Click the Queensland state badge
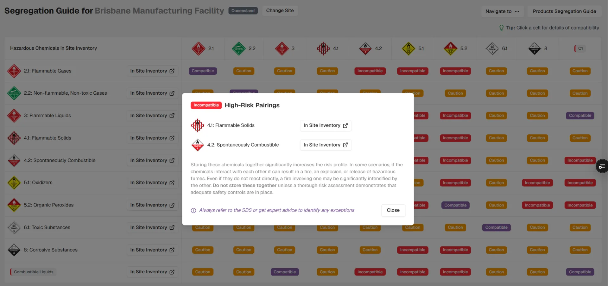Viewport: 608px width, 286px height. pos(243,11)
